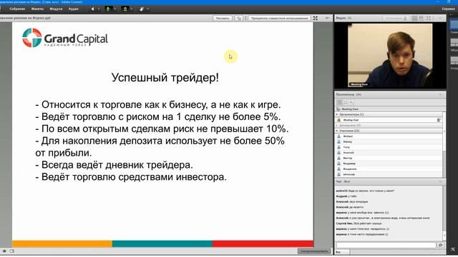
Task: Click the attendee list scrollbar
Action: pyautogui.click(x=444, y=144)
